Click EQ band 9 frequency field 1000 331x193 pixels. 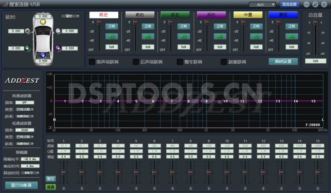tap(209, 145)
